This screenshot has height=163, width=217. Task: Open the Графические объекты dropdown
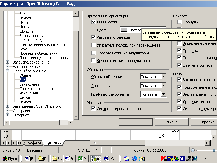coord(163,94)
